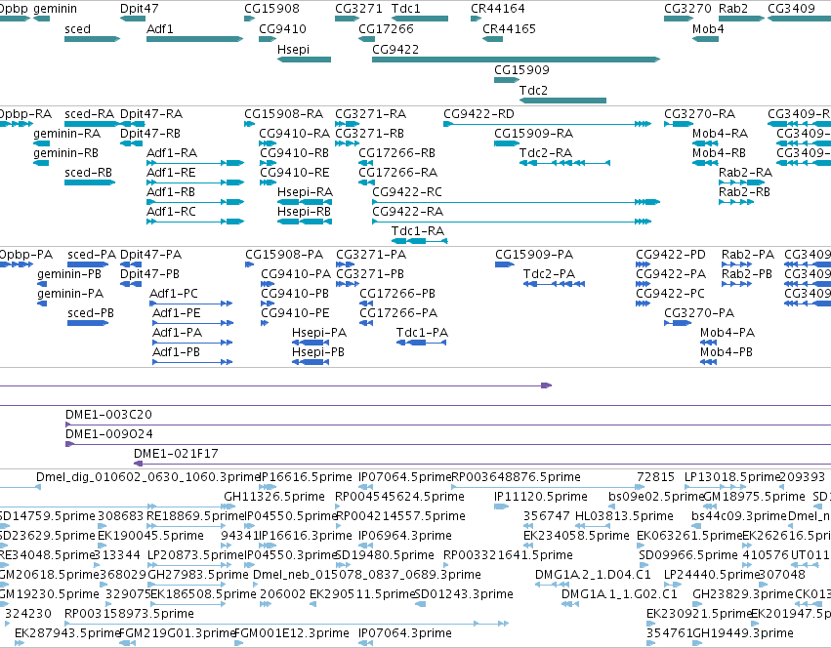Click BAC clone DME1-009O24
The height and width of the screenshot is (648, 831).
(448, 444)
